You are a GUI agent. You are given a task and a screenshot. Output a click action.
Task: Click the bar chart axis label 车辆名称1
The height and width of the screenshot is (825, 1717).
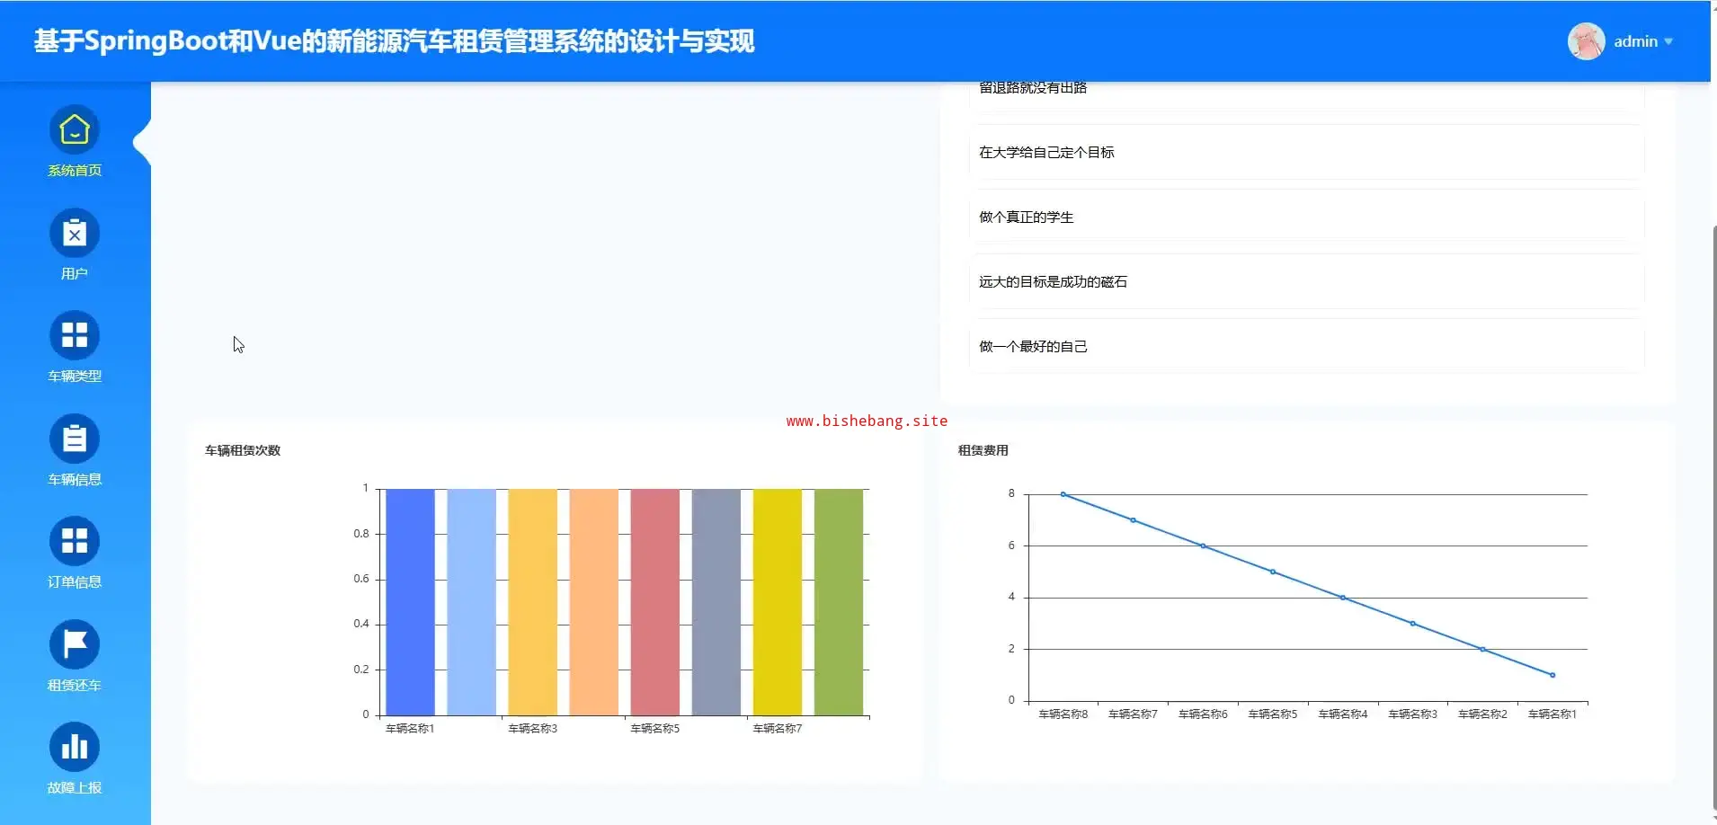[x=410, y=729]
